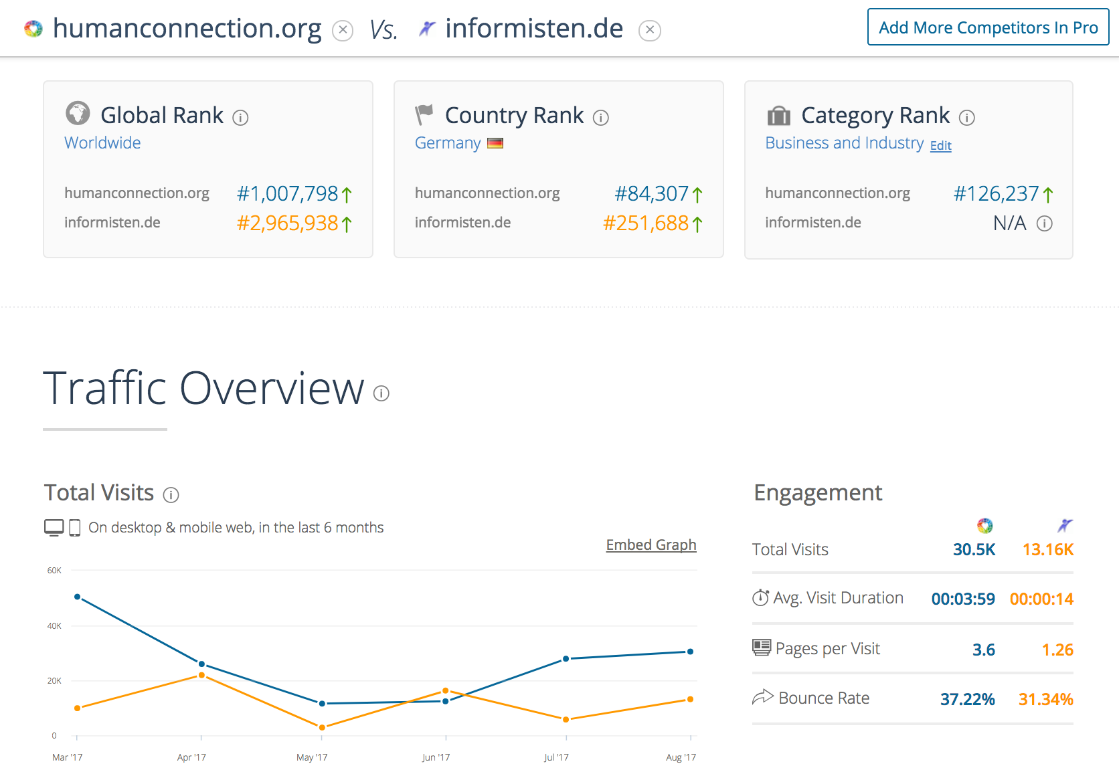1119x780 pixels.
Task: Click the German flag icon
Action: click(x=495, y=143)
